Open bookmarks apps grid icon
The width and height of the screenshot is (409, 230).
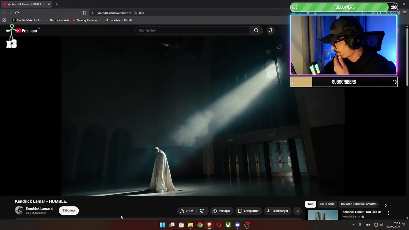pos(4,20)
